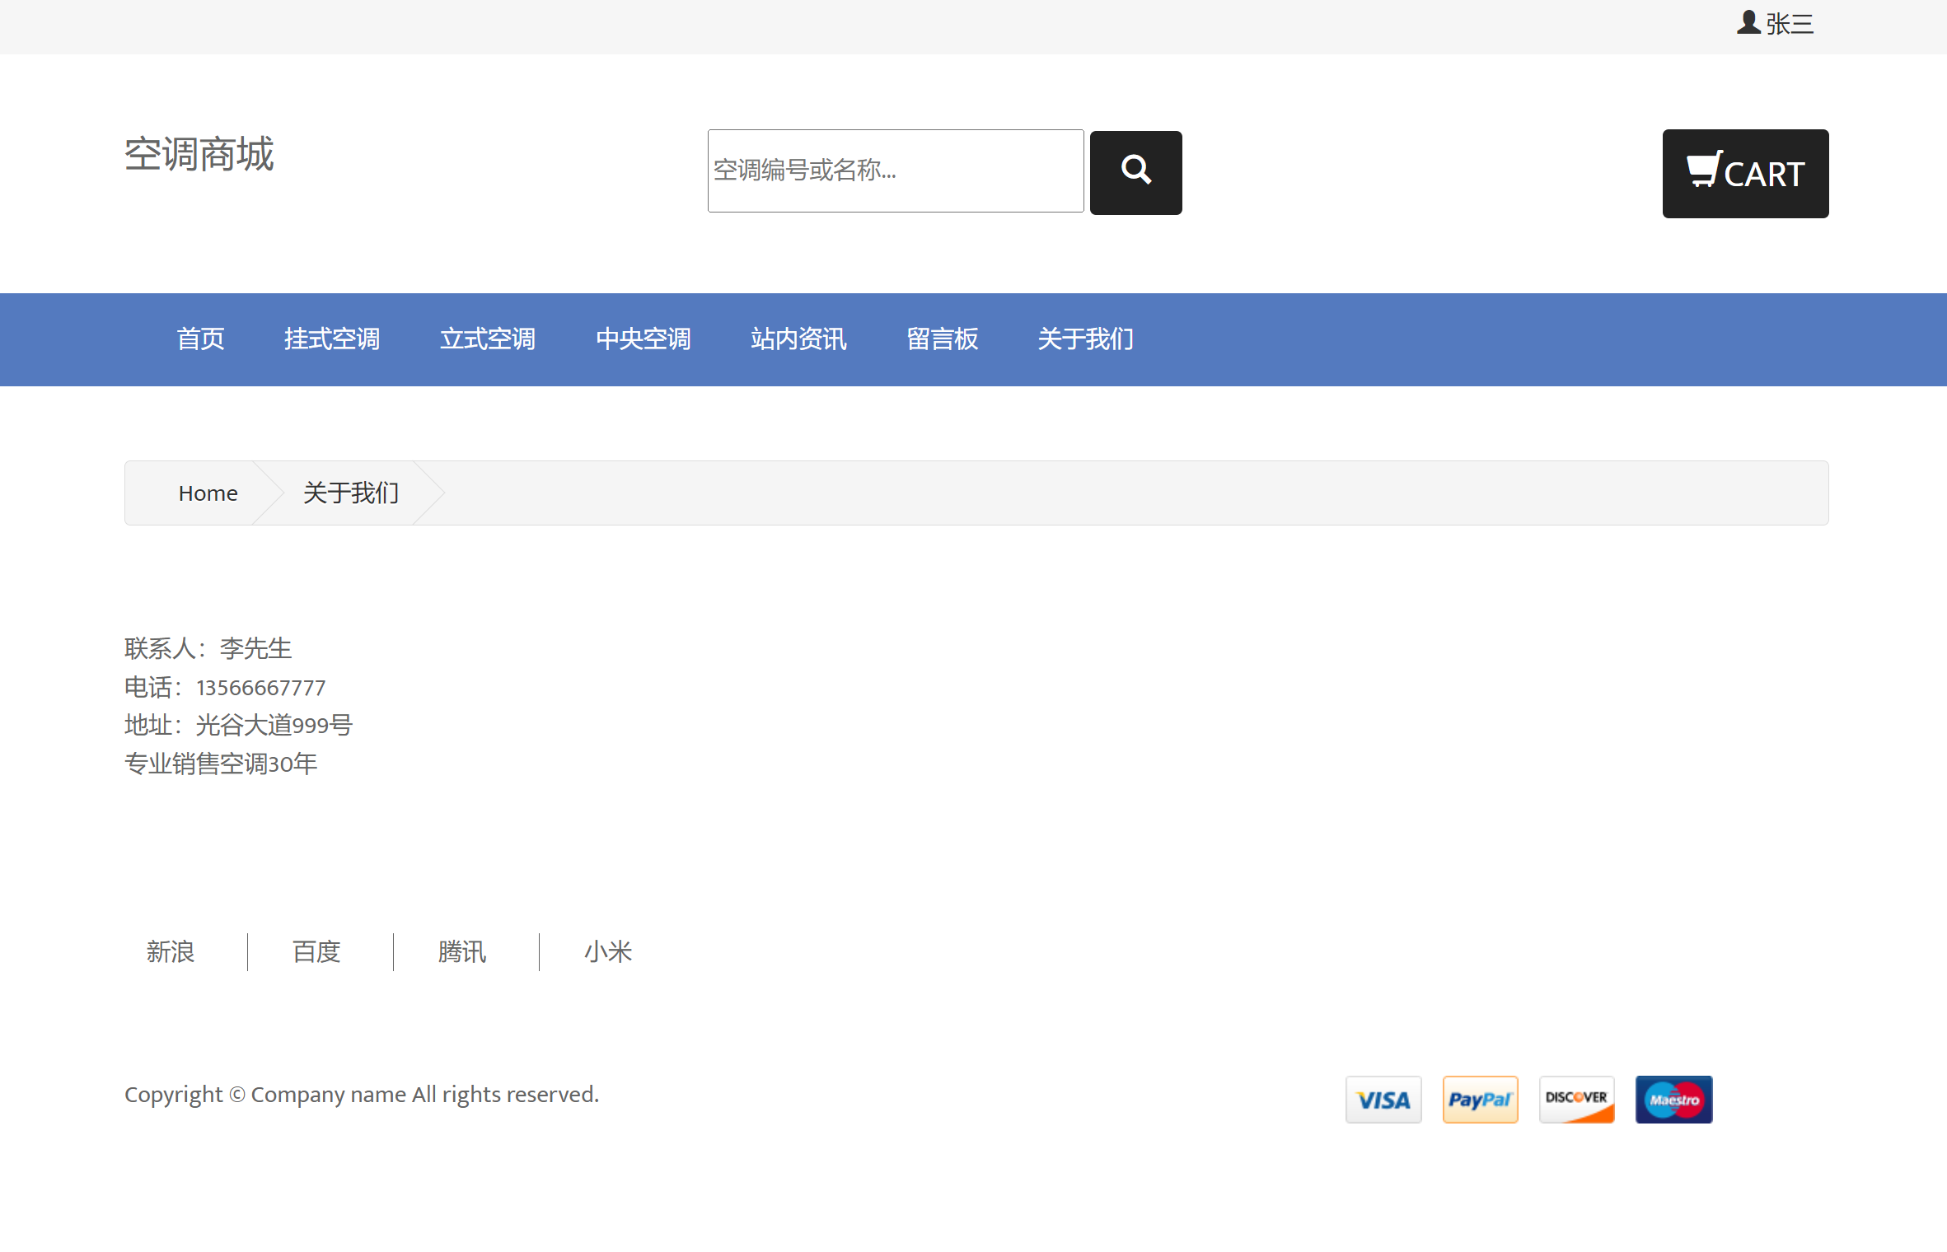The height and width of the screenshot is (1252, 1947).
Task: Open the 百度 footer link
Action: point(316,953)
